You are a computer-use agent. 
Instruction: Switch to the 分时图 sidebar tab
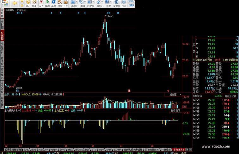coord(2,24)
